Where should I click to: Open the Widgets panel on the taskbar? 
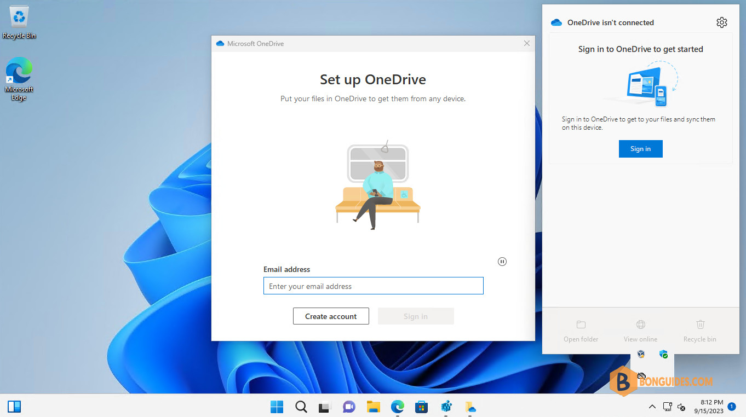[x=14, y=406]
